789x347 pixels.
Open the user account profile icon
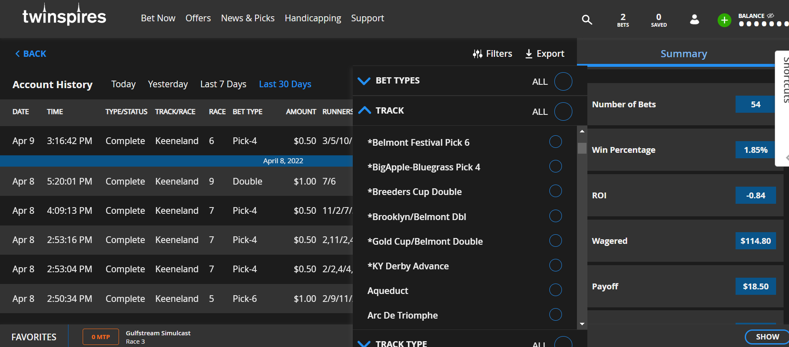pyautogui.click(x=695, y=19)
